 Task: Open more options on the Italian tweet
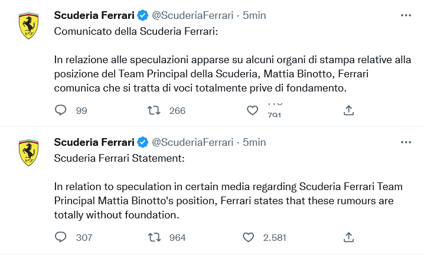click(406, 15)
